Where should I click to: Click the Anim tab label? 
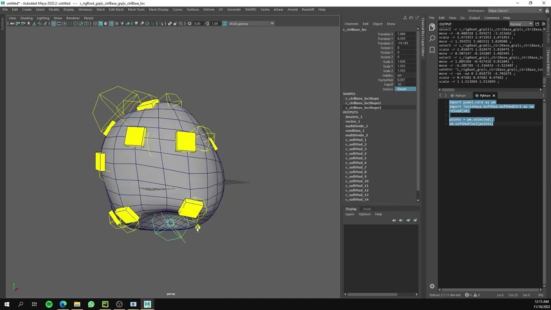(x=367, y=209)
